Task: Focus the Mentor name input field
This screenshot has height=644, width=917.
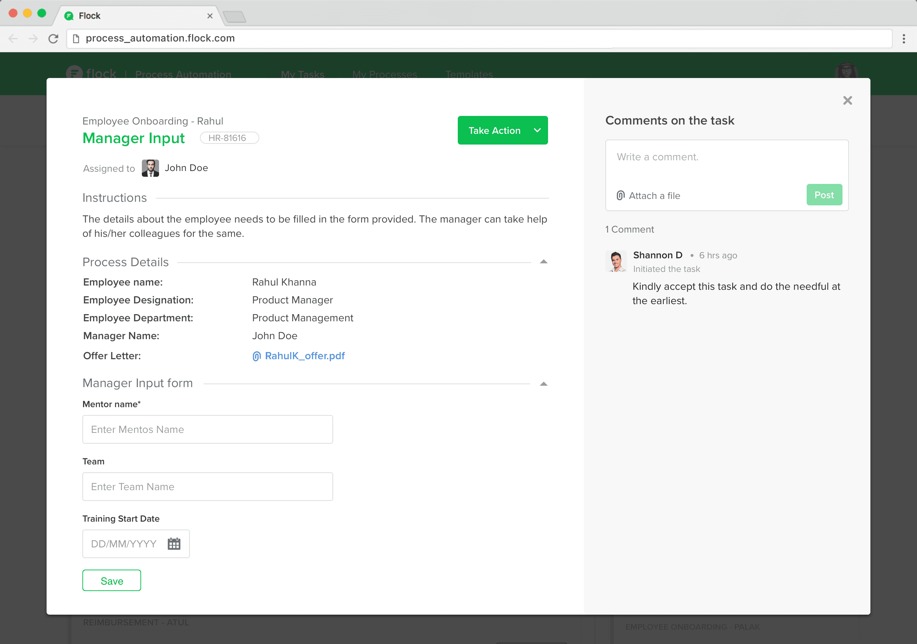Action: [207, 429]
